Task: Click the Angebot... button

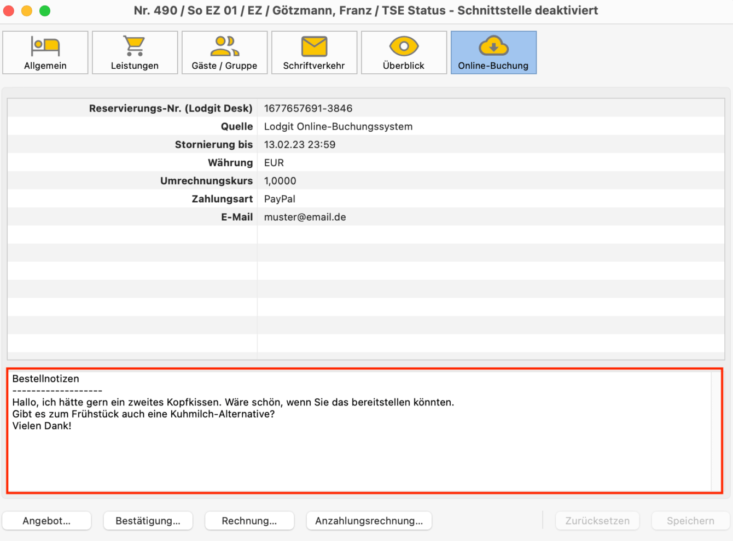Action: click(46, 521)
